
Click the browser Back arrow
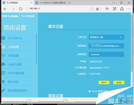[x=5, y=9]
